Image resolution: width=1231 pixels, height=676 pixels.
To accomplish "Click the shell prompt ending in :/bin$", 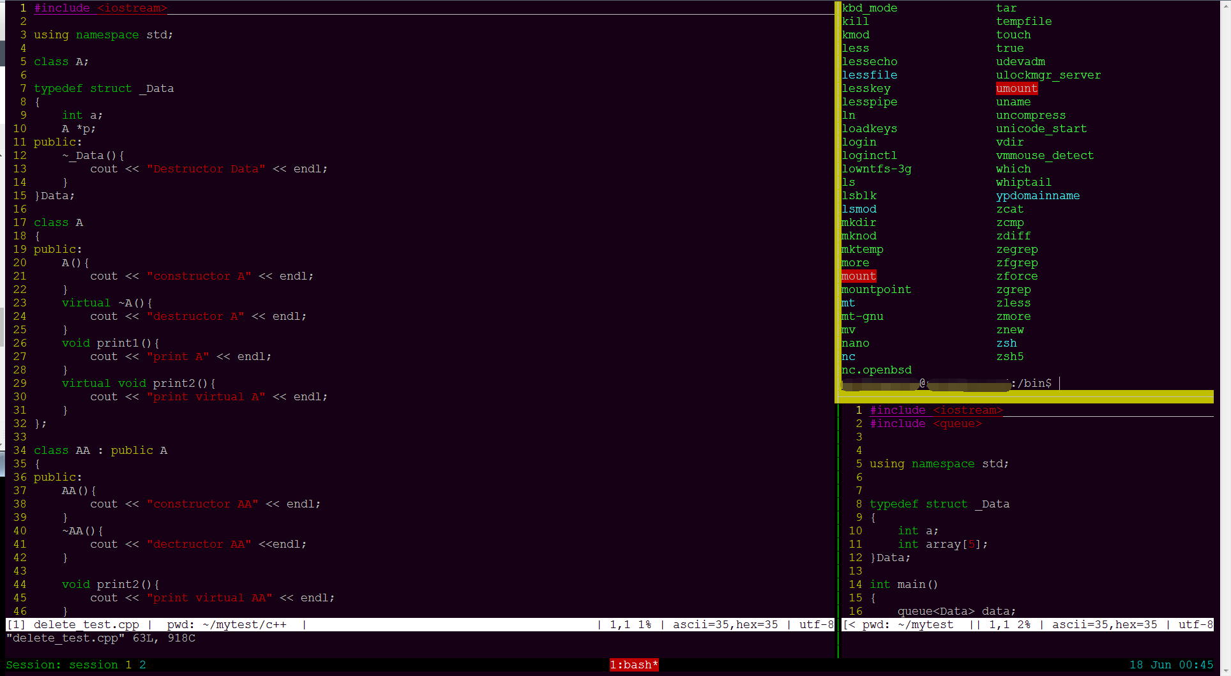I will (x=947, y=383).
